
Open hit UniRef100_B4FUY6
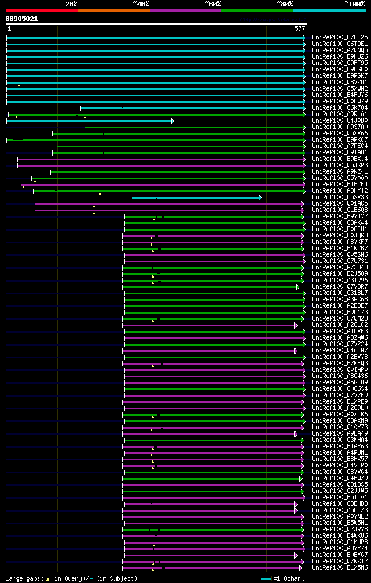pyautogui.click(x=340, y=95)
